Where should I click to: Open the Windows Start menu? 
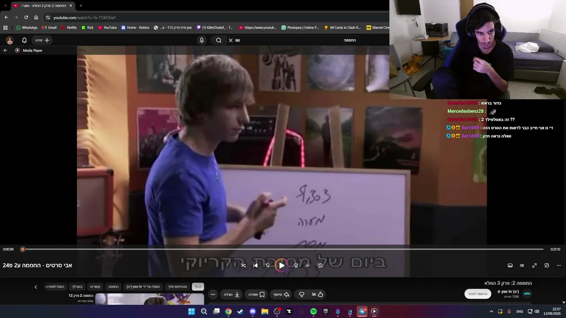click(191, 311)
